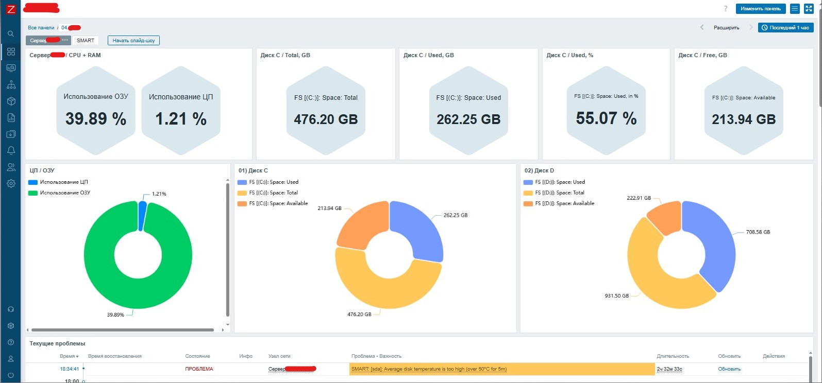Click vertical scrollbar in ЦП / ОЗУ widget

[228, 250]
